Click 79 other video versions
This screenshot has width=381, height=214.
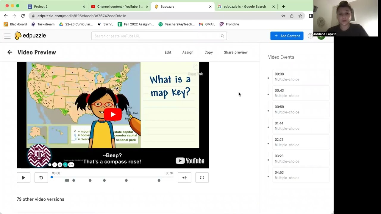coord(40,199)
